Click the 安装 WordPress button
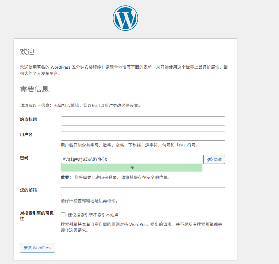Viewport: 279px width, 264px height. [x=37, y=248]
